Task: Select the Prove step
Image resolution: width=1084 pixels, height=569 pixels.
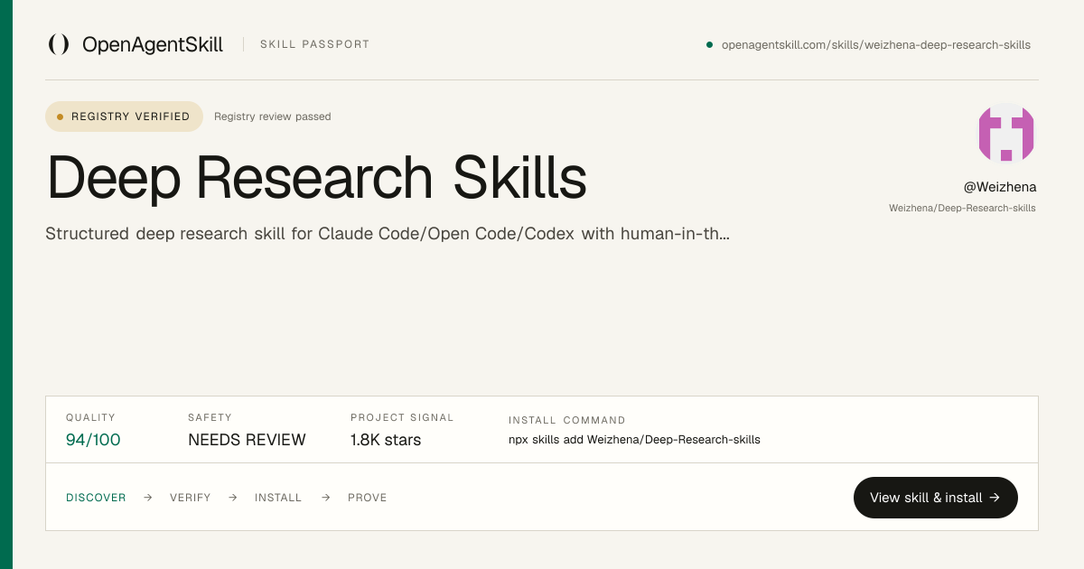Action: click(x=368, y=498)
